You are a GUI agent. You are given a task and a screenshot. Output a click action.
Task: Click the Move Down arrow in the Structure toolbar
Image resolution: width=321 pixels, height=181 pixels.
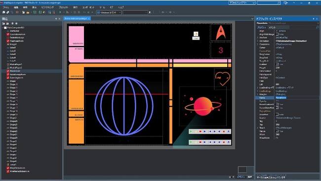16,23
